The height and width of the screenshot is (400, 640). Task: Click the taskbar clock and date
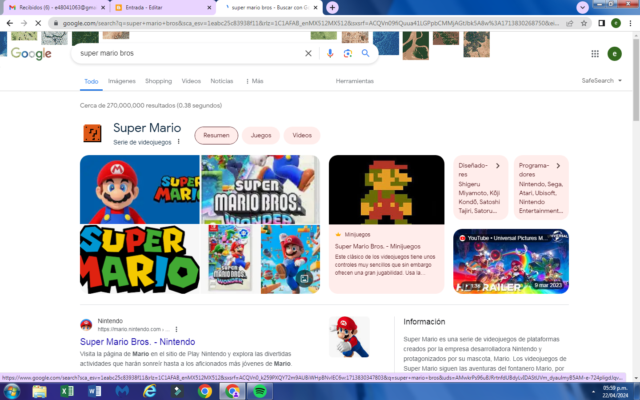pos(615,392)
